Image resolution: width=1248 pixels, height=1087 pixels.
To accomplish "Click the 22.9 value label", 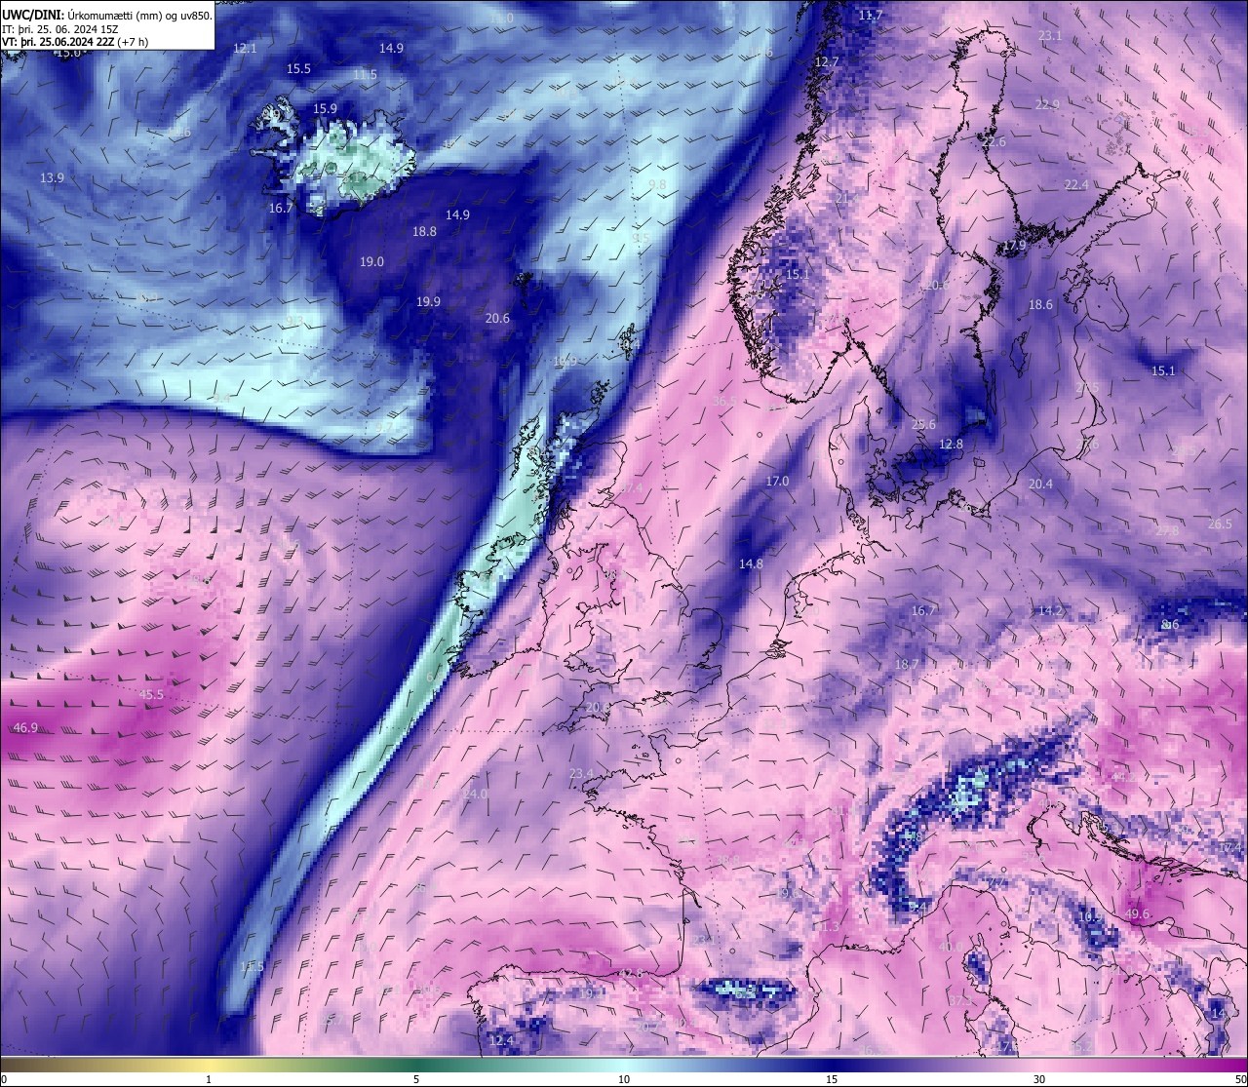I will 1047,104.
